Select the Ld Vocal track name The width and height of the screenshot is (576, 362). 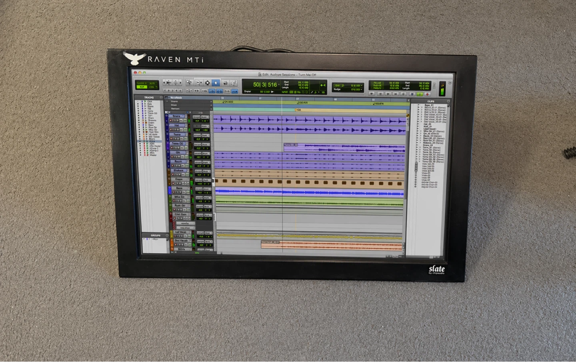pyautogui.click(x=180, y=232)
